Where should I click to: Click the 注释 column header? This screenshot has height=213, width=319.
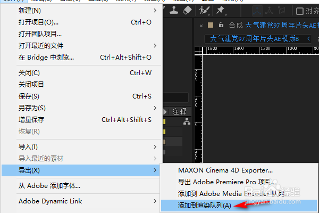coord(180,111)
